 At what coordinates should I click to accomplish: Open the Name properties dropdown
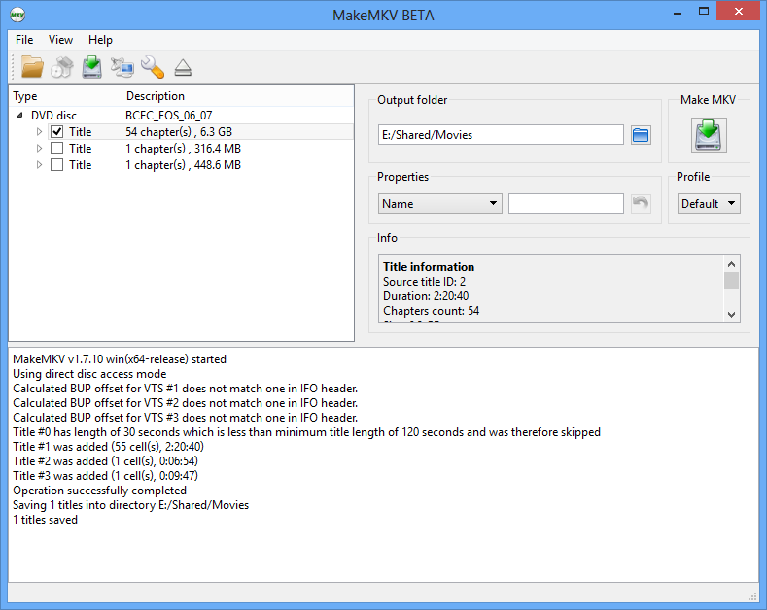tap(439, 203)
